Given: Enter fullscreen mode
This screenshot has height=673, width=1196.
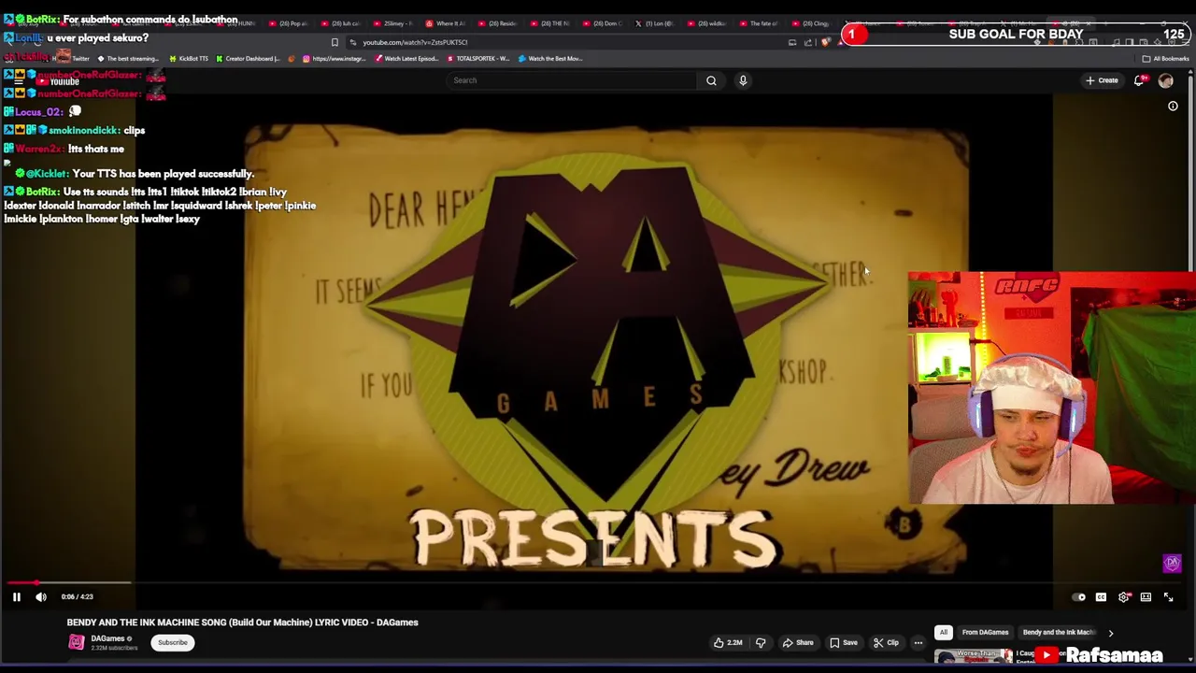Looking at the screenshot, I should [x=1168, y=597].
